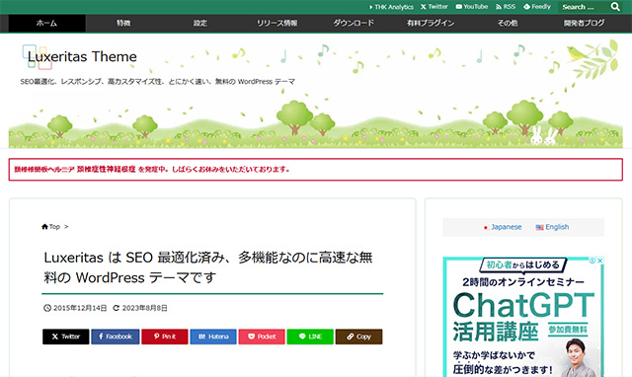The image size is (632, 377).
Task: Click the magnifier search icon
Action: coord(615,7)
